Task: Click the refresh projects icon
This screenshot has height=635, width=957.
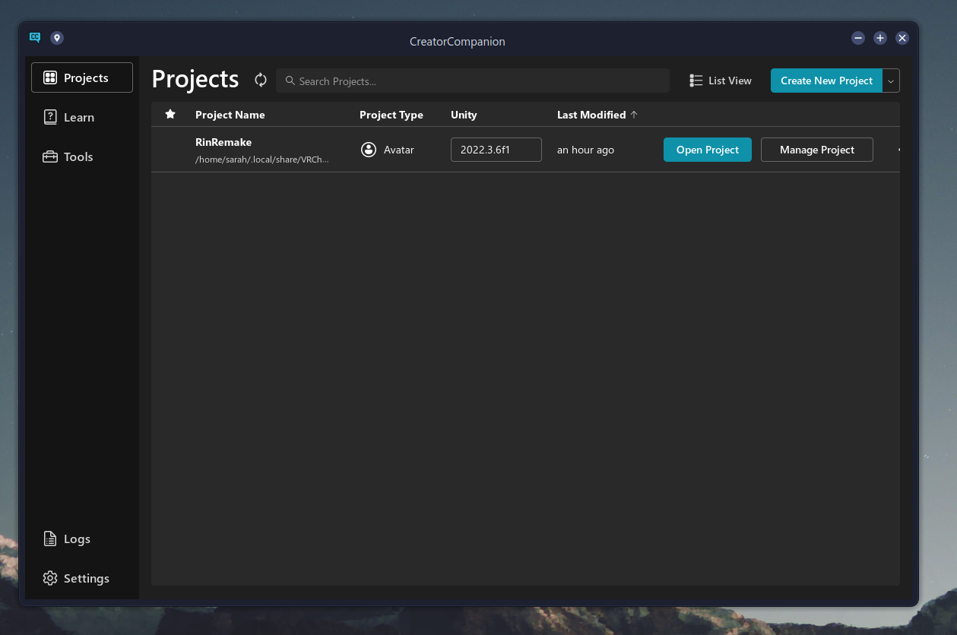Action: click(261, 80)
